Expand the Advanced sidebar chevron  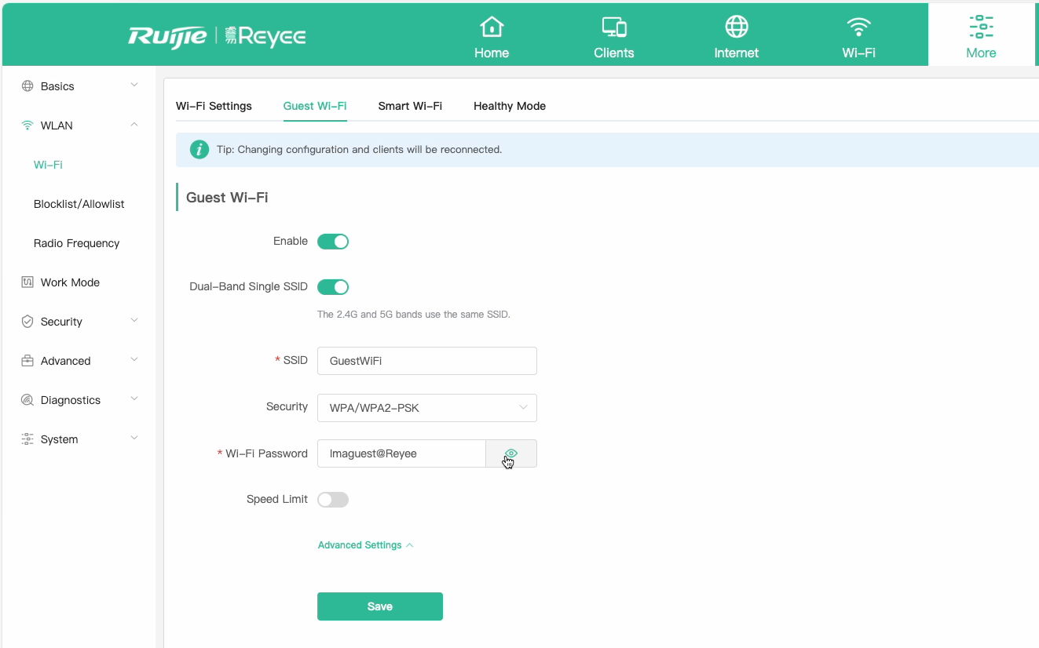click(x=134, y=360)
